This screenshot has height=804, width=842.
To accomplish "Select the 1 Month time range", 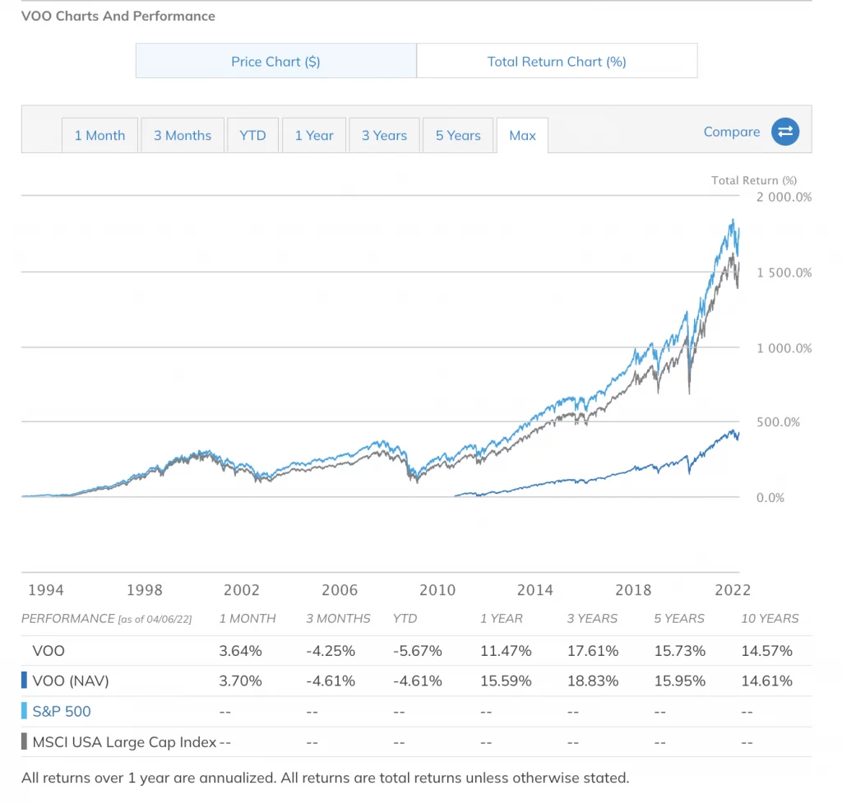I will pyautogui.click(x=99, y=136).
